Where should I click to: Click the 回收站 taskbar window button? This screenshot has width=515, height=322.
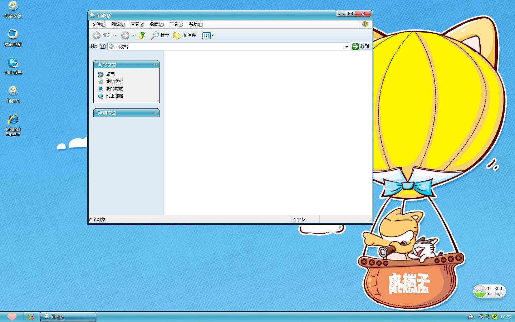pos(68,317)
